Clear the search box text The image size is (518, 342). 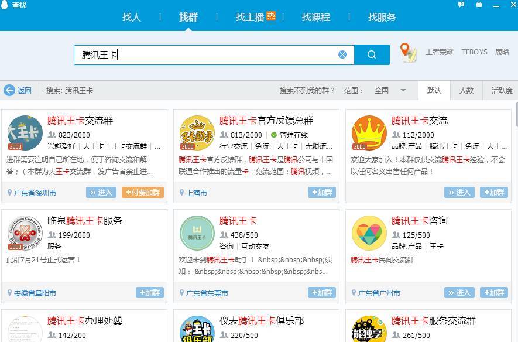pos(342,54)
